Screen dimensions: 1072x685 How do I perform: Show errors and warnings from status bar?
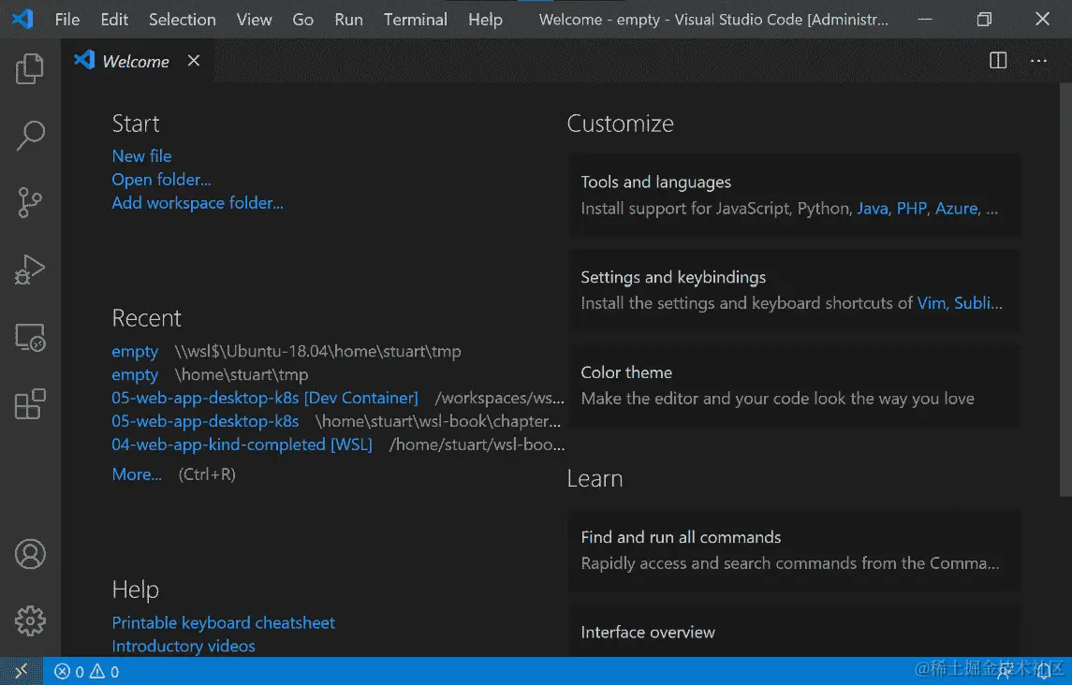point(85,671)
